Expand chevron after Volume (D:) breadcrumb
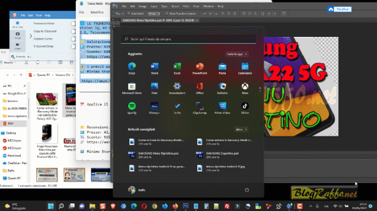 pos(73,75)
